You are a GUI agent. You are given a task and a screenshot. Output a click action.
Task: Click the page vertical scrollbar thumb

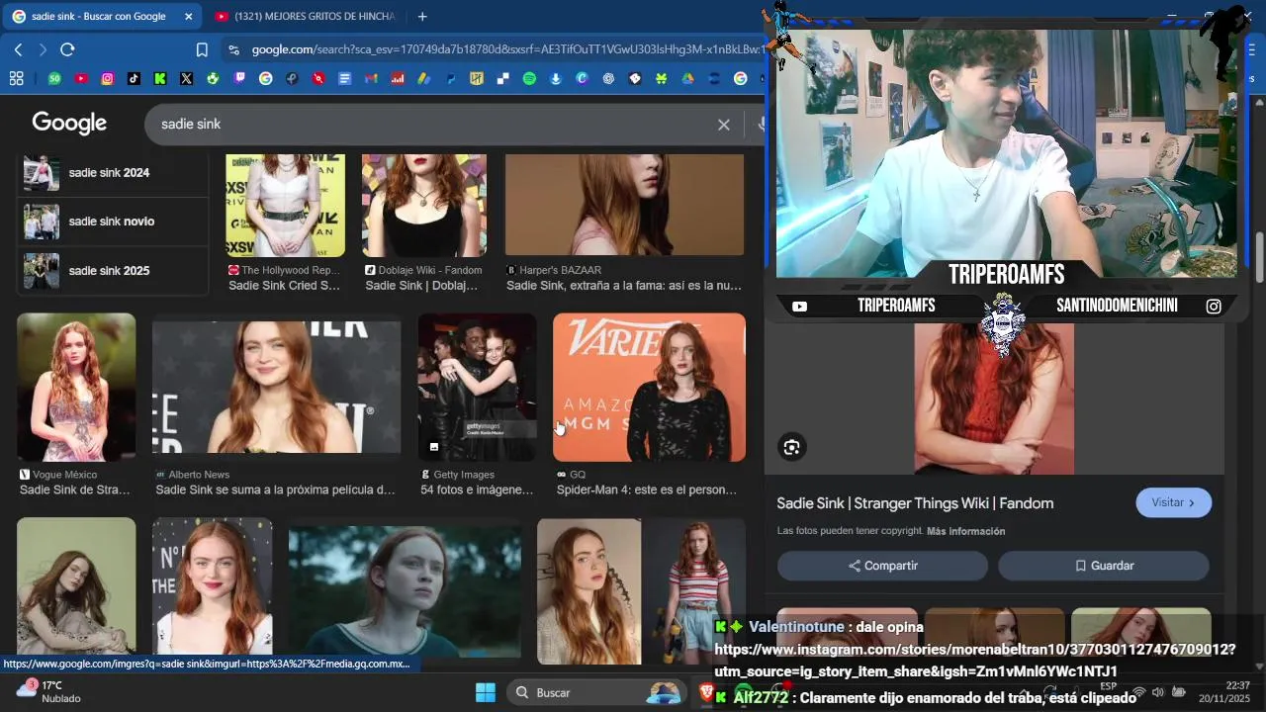coord(1259,256)
